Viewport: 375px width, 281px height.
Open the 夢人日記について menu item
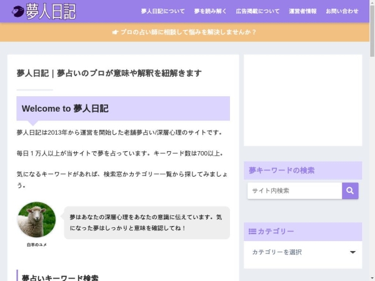tap(162, 11)
